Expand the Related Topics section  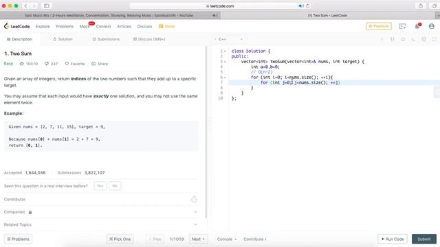[x=195, y=224]
